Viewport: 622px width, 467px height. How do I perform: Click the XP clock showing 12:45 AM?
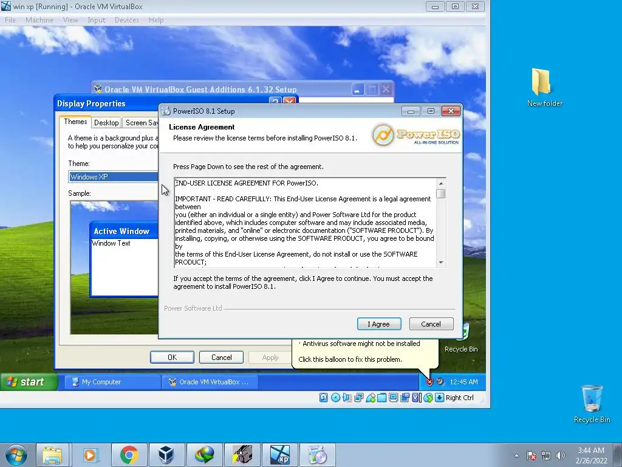pos(463,382)
